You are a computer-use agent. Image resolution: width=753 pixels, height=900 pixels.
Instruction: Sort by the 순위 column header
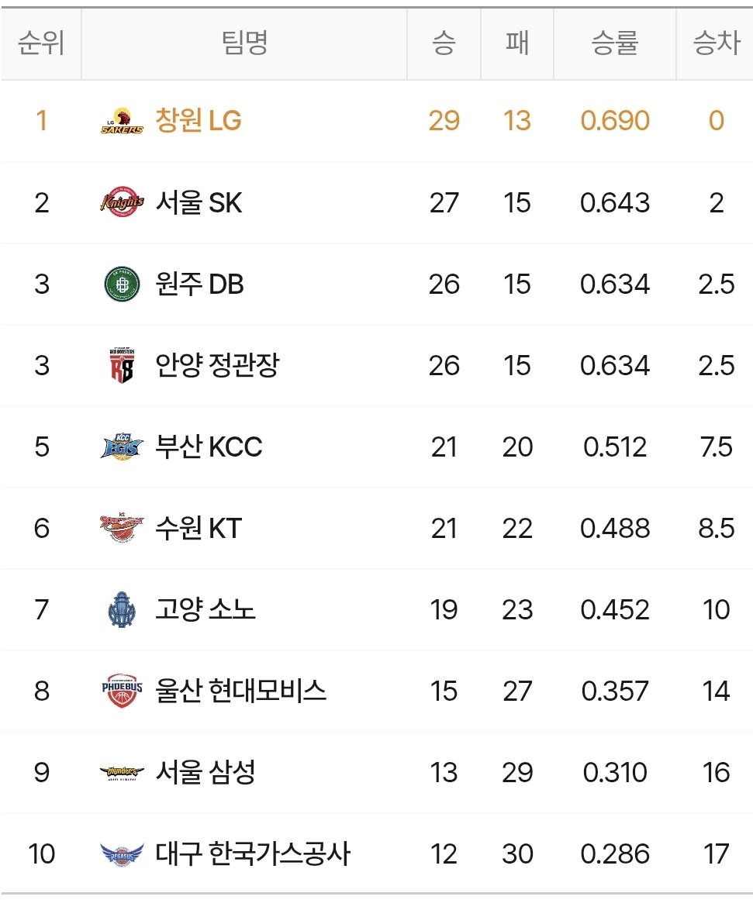pyautogui.click(x=41, y=43)
